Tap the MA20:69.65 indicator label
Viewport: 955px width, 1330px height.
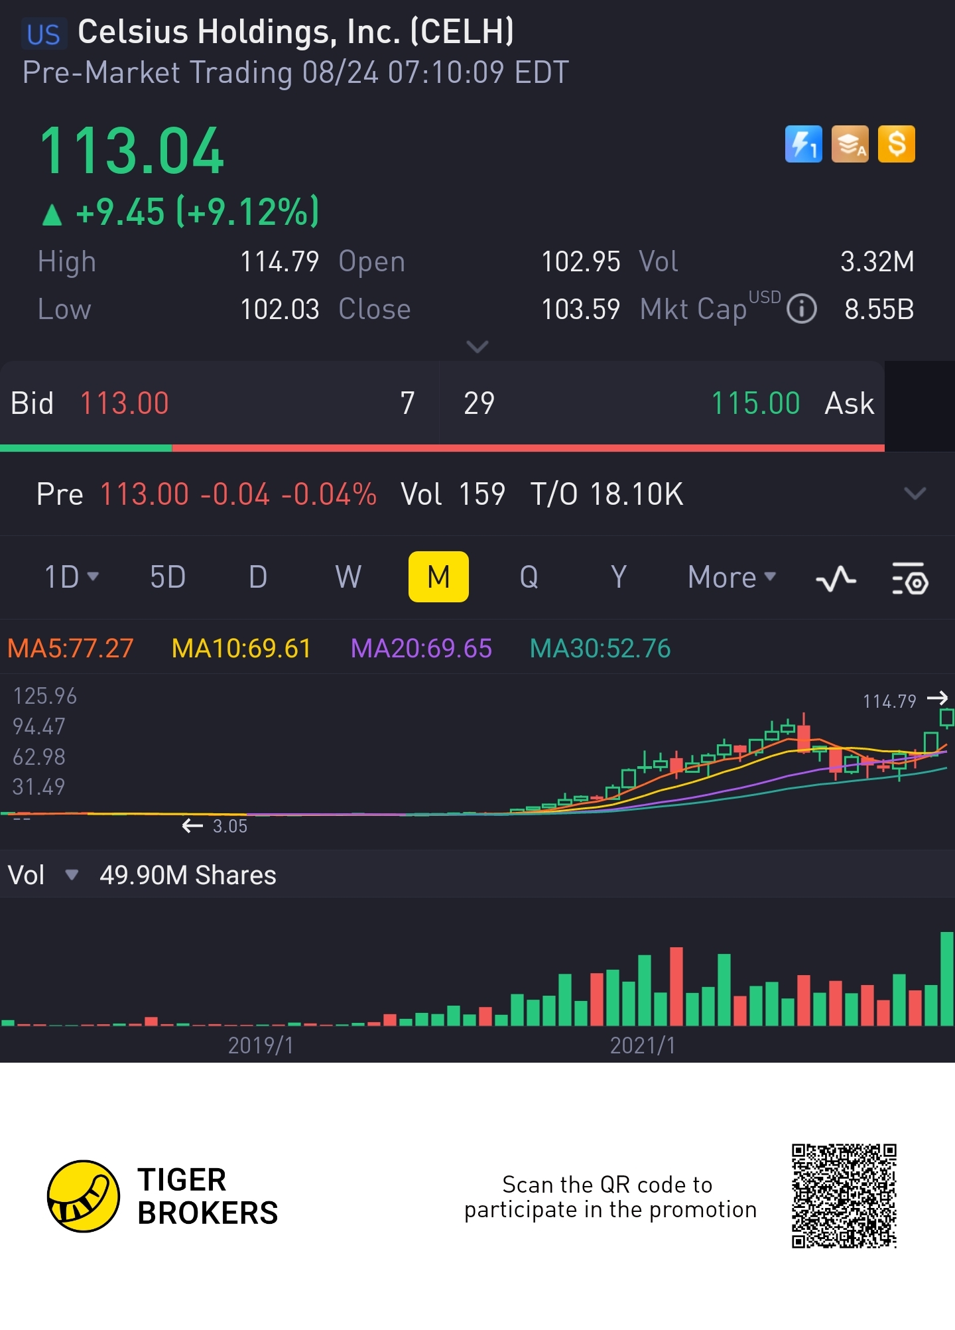tap(421, 648)
